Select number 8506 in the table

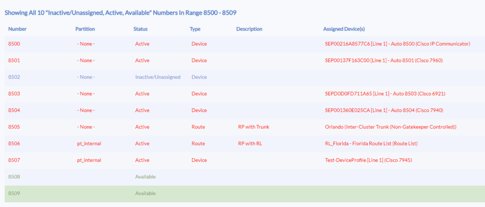pos(14,144)
